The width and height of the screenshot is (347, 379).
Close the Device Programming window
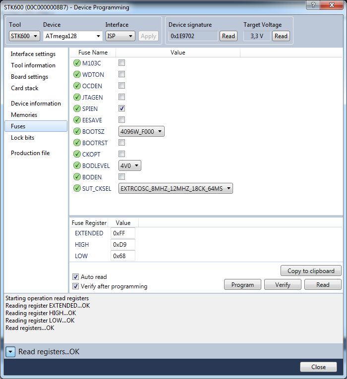pos(332,5)
